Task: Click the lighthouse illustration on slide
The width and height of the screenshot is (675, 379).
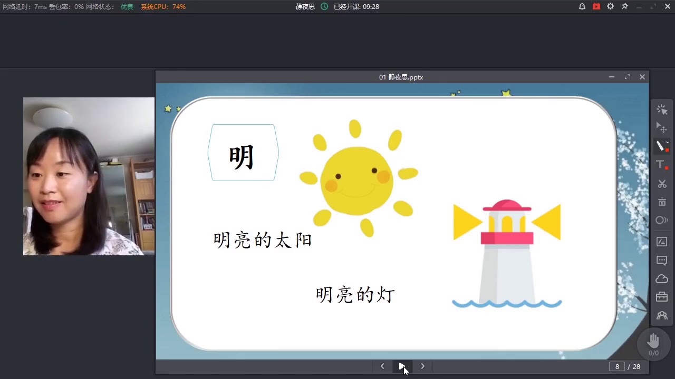Action: (x=507, y=253)
